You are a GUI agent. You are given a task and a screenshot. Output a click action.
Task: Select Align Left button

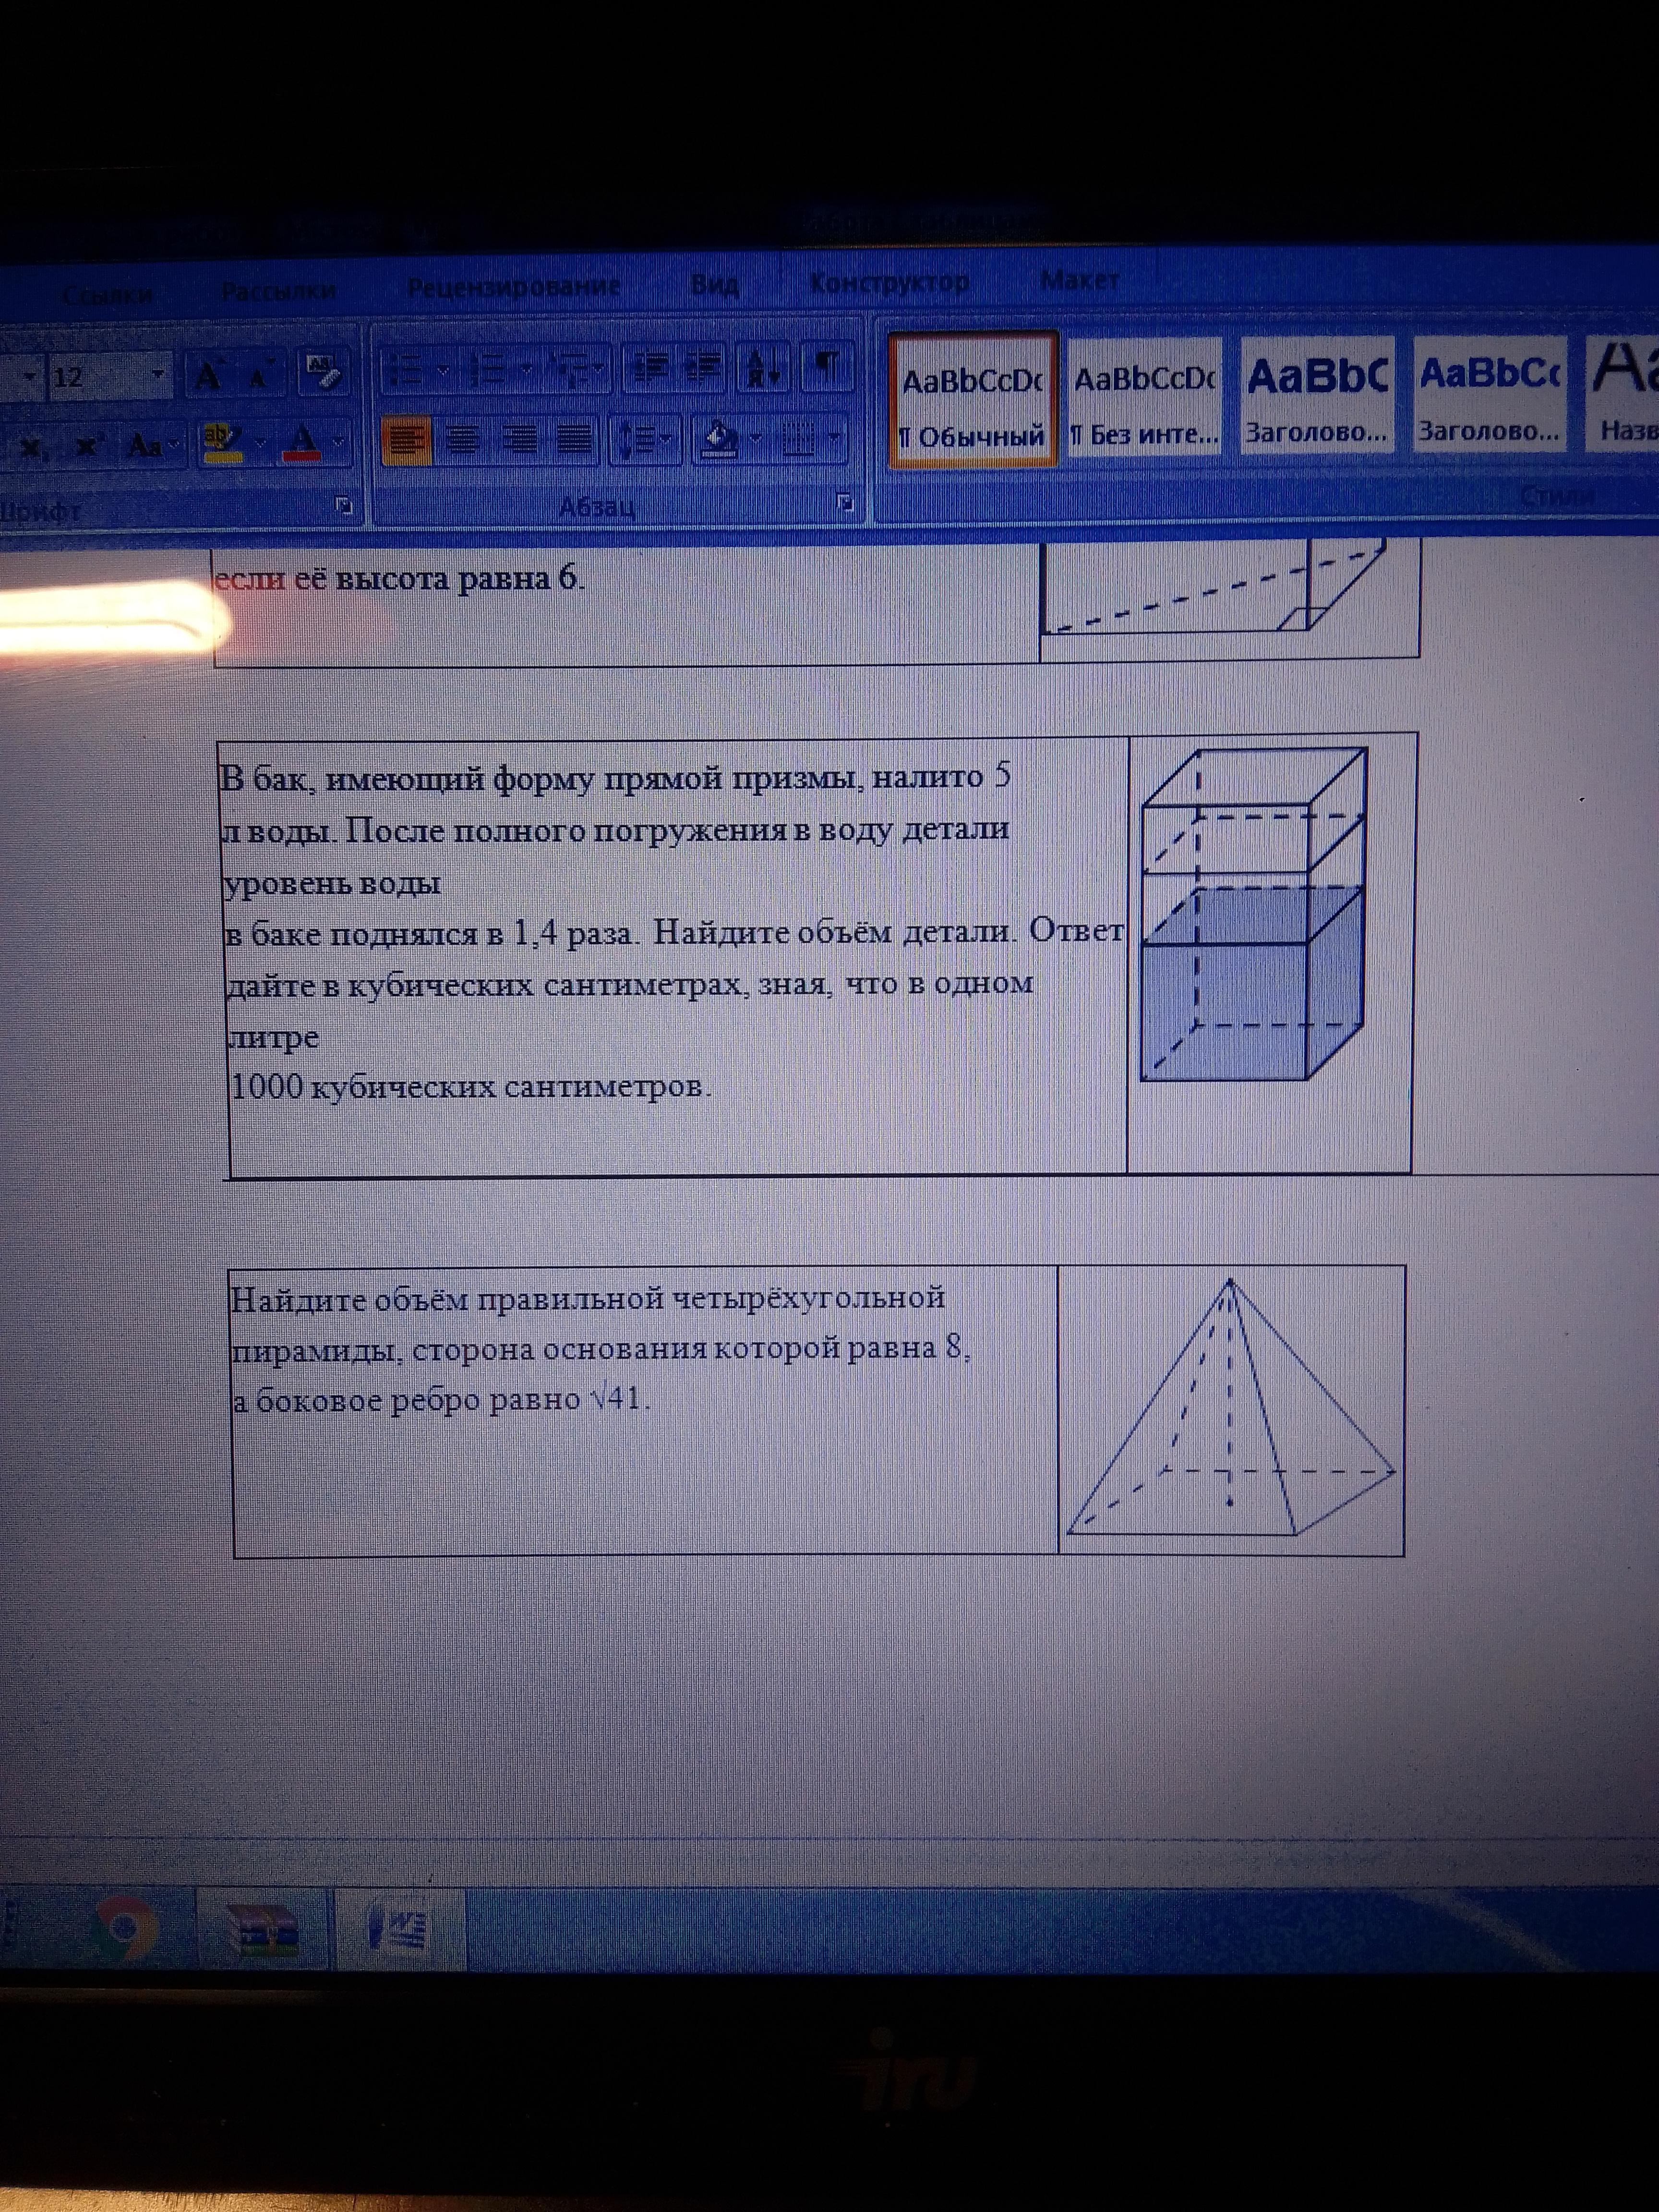click(406, 440)
